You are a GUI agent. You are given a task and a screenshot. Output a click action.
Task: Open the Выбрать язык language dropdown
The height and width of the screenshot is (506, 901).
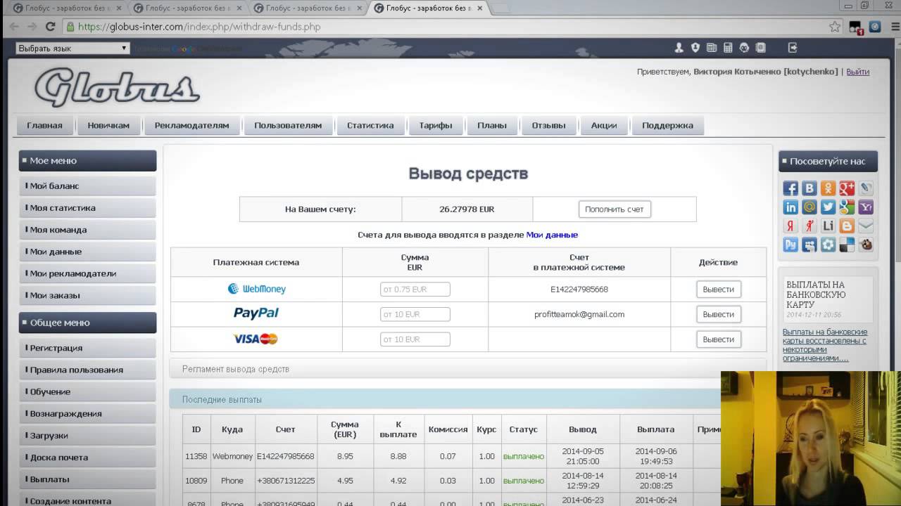pyautogui.click(x=73, y=48)
